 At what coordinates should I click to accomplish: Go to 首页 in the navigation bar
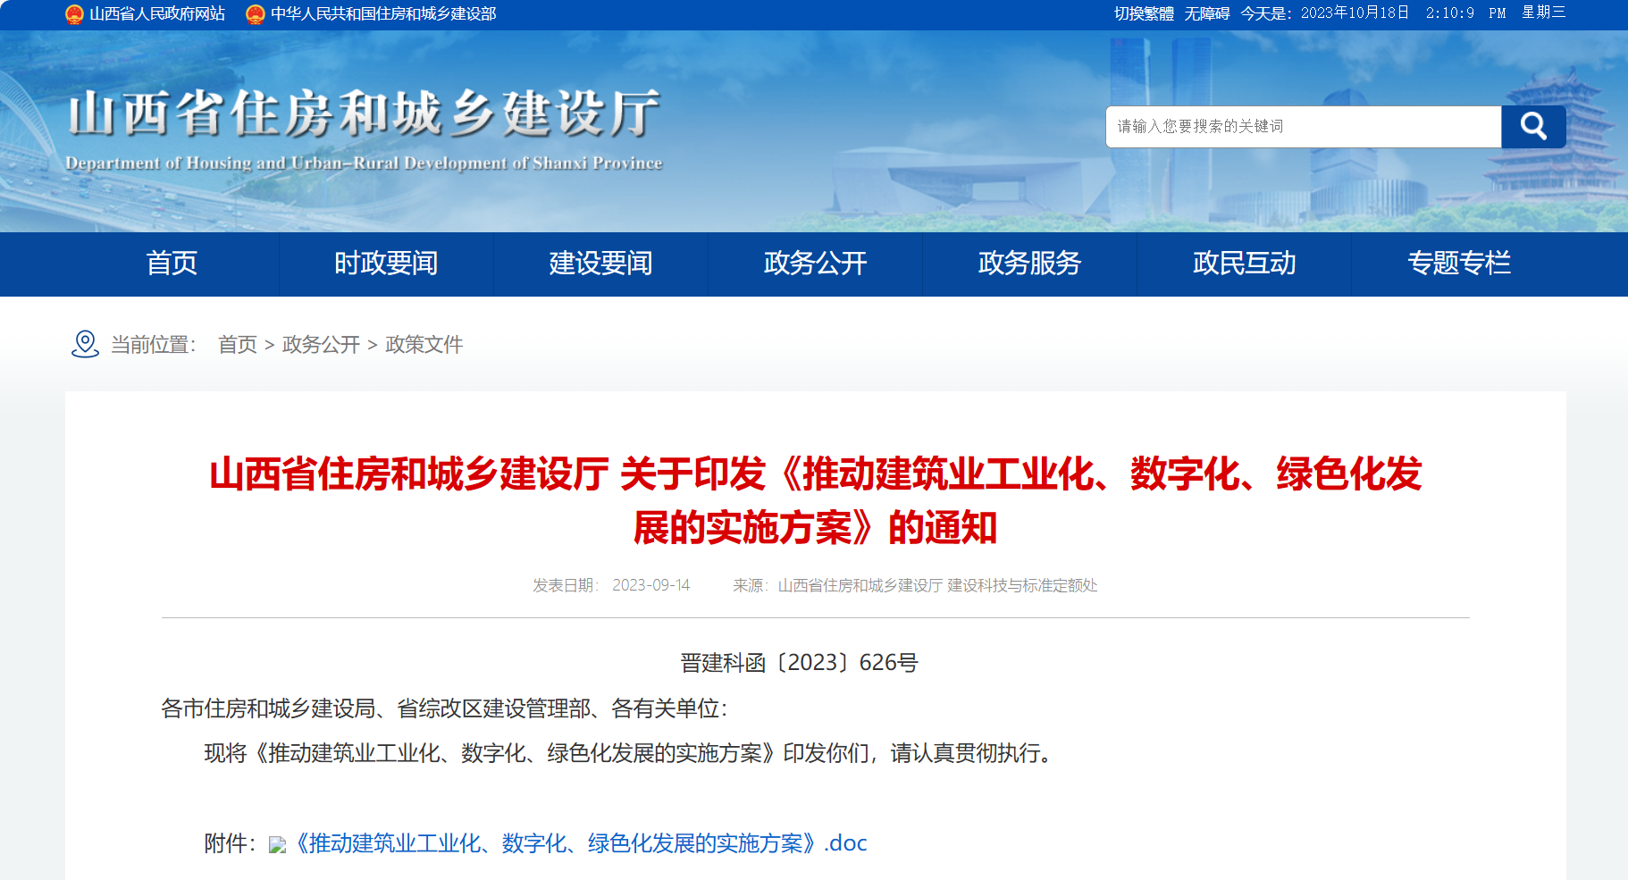pyautogui.click(x=172, y=264)
